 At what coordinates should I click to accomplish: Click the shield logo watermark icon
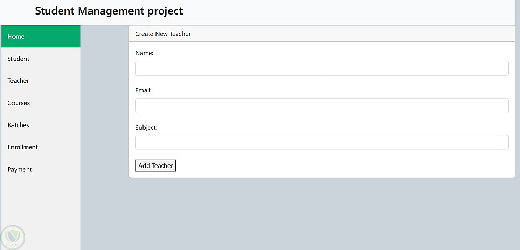(x=12, y=237)
